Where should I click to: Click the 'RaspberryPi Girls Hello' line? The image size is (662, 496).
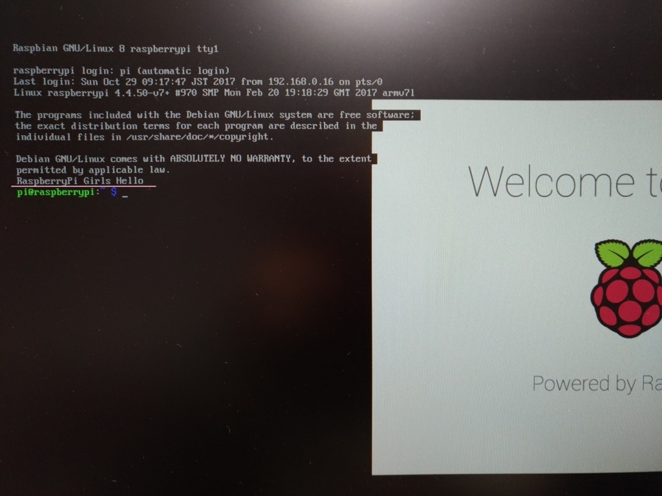[x=80, y=181]
